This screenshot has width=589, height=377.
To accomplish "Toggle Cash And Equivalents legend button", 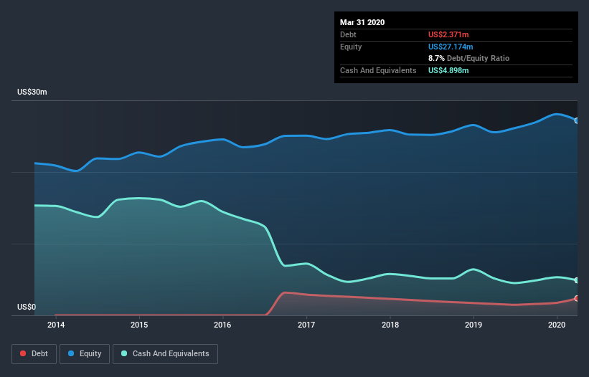I will 165,354.
